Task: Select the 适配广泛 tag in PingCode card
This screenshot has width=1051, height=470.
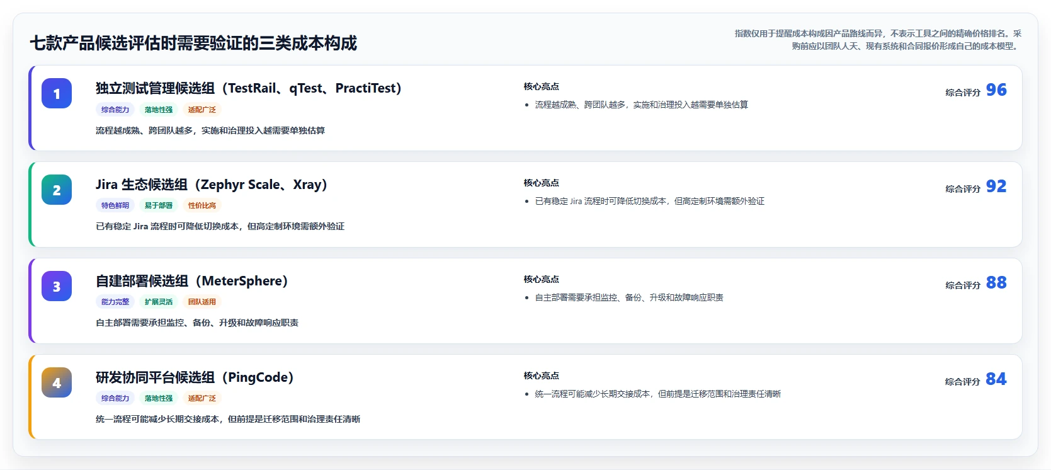Action: click(202, 398)
